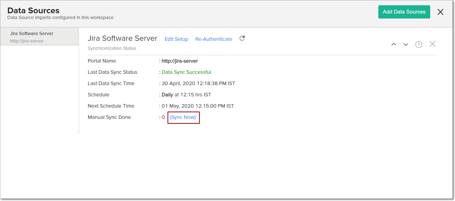Open the help question mark icon
455x201 pixels.
419,45
